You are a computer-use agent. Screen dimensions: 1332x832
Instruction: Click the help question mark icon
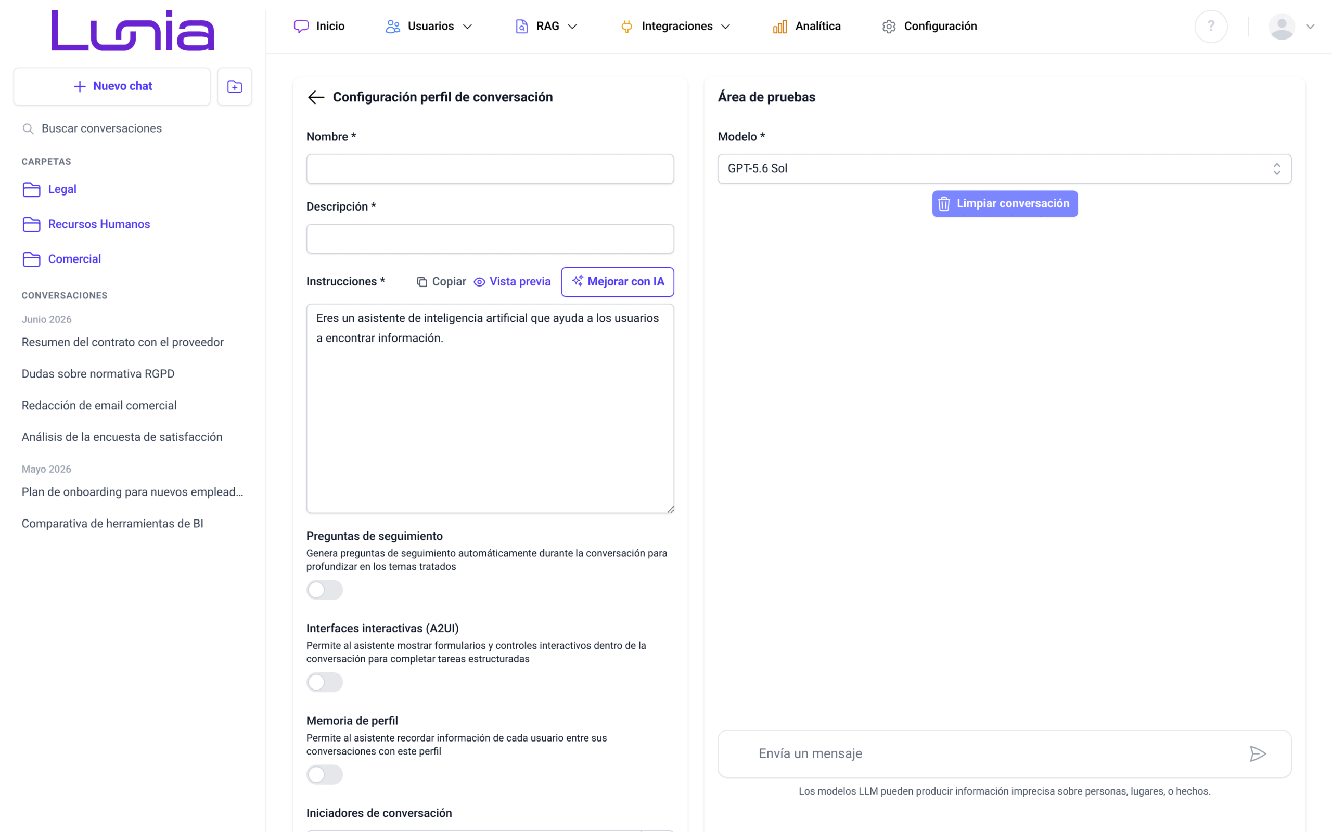[x=1210, y=27]
